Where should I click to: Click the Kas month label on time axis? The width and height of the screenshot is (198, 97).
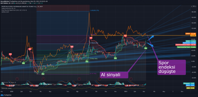click(x=106, y=91)
